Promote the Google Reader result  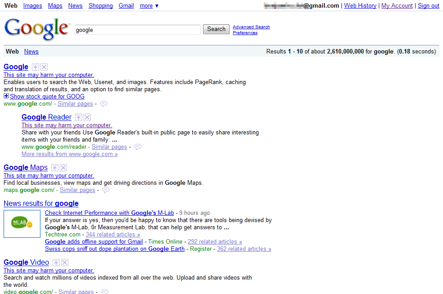[x=79, y=117]
